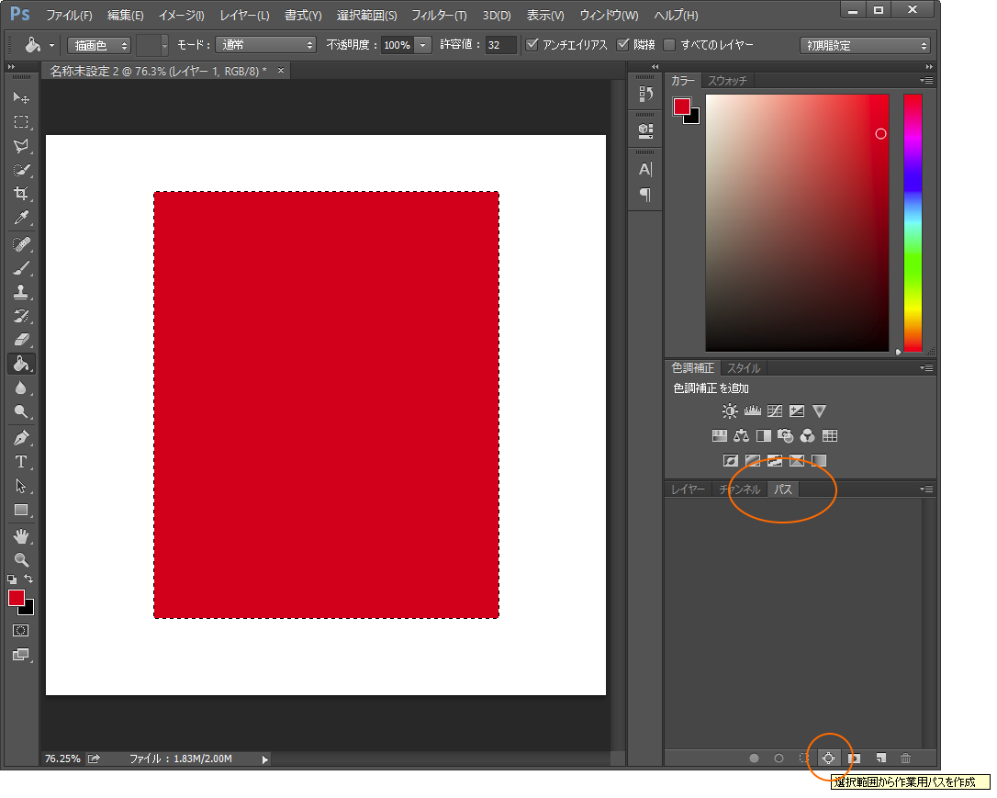Switch to the チャンネル tab
997x798 pixels.
point(740,489)
